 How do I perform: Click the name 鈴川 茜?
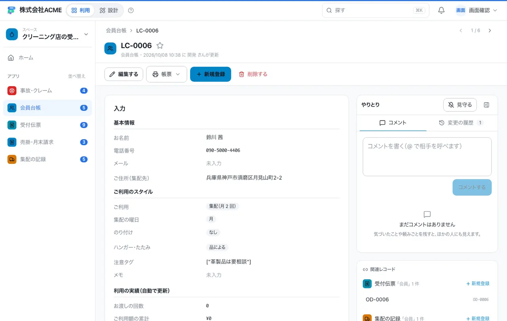pos(215,137)
